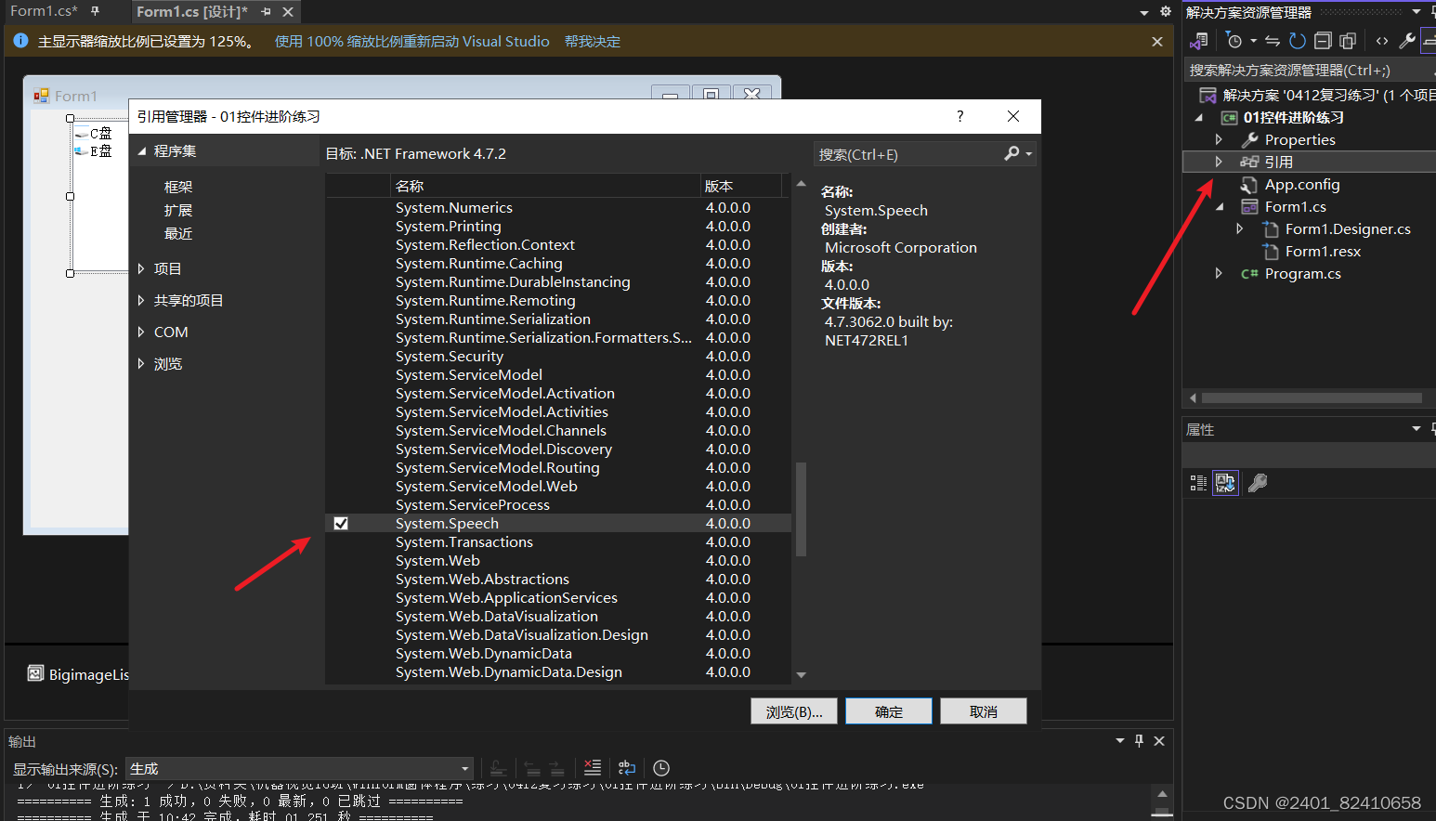Click the Solution Explorer search field
The image size is (1436, 821).
[x=1310, y=71]
